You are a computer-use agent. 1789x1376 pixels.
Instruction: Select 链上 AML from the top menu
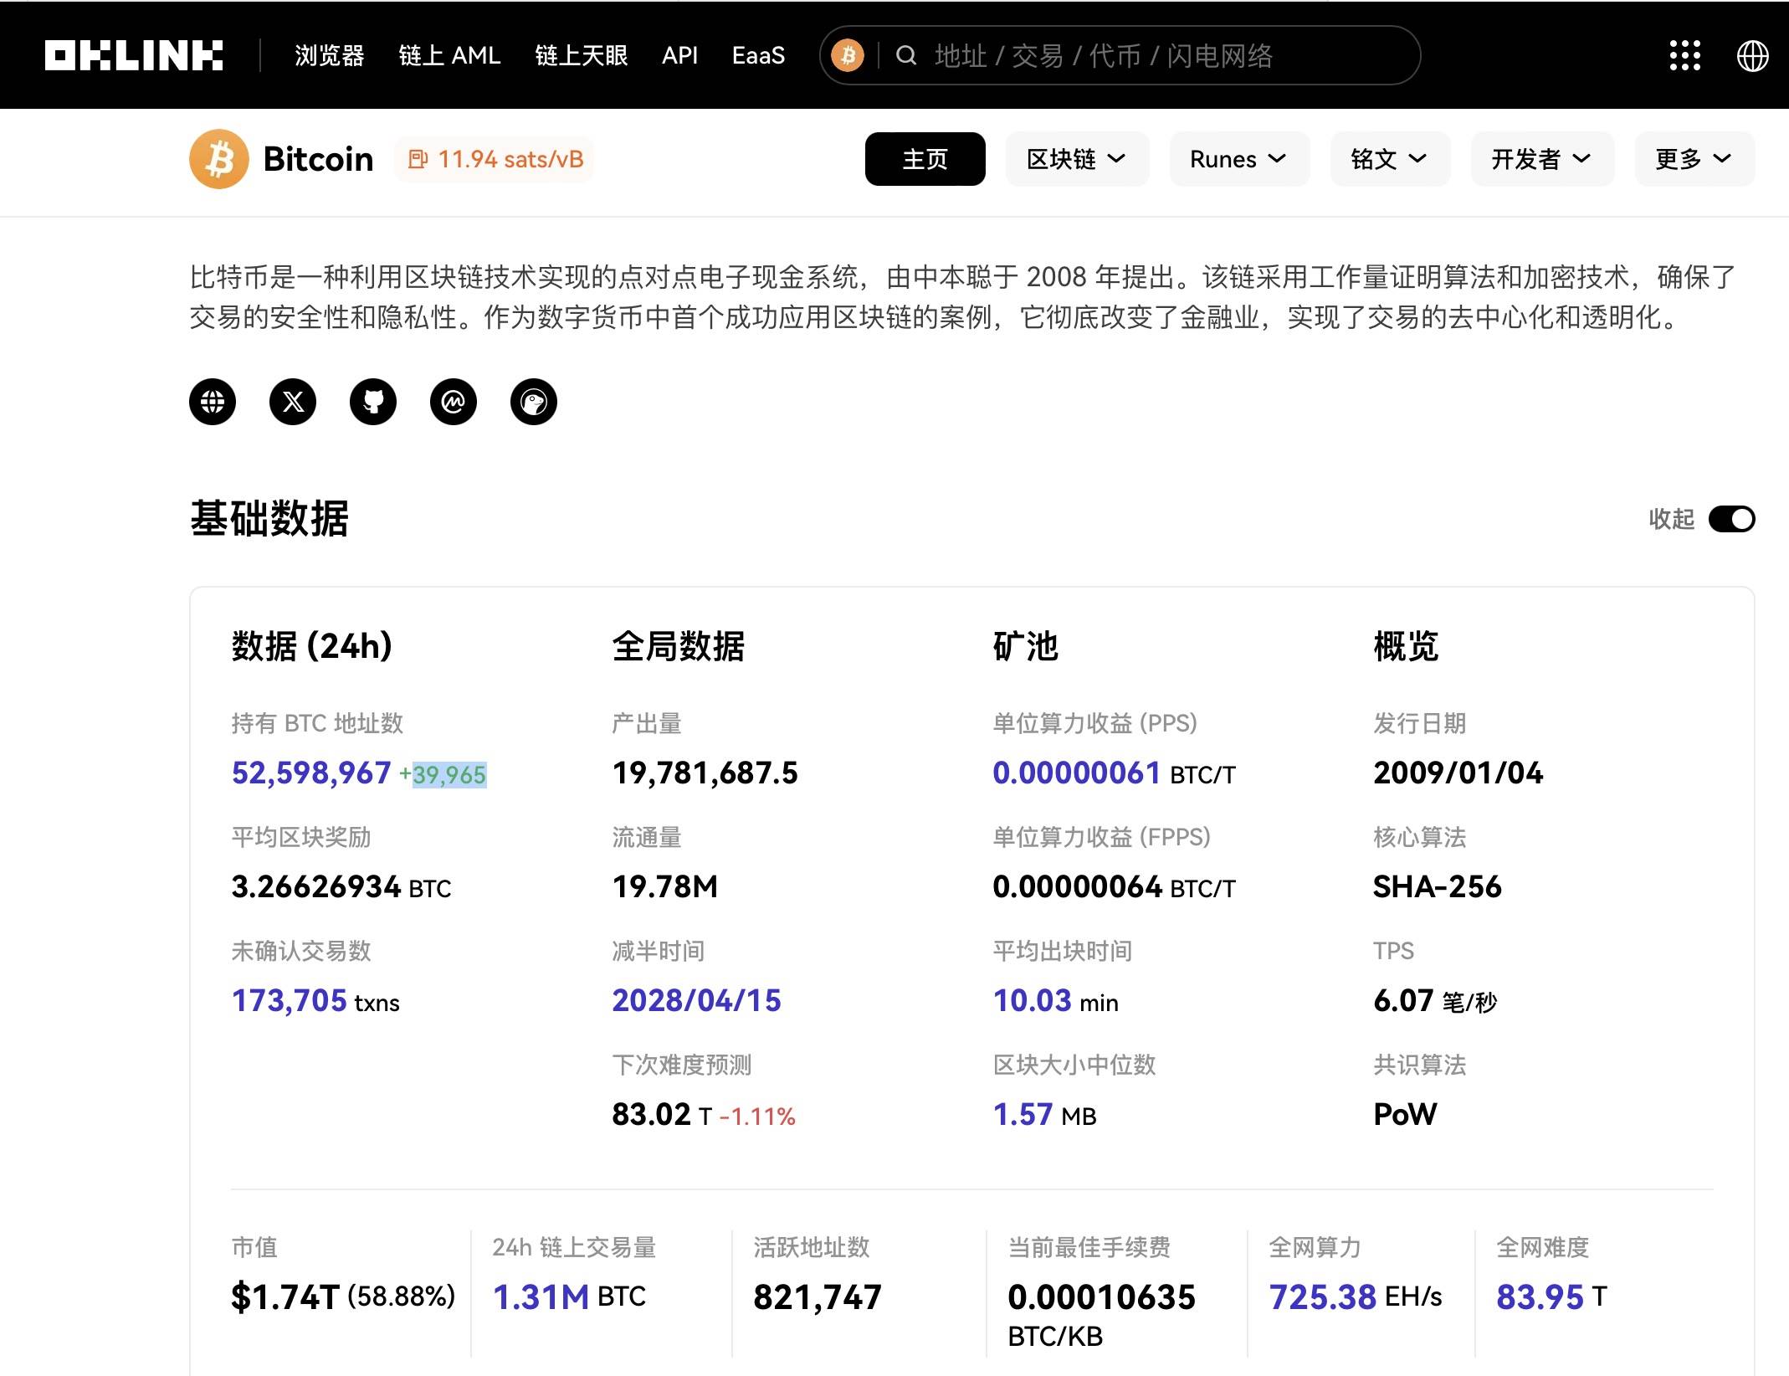tap(449, 55)
